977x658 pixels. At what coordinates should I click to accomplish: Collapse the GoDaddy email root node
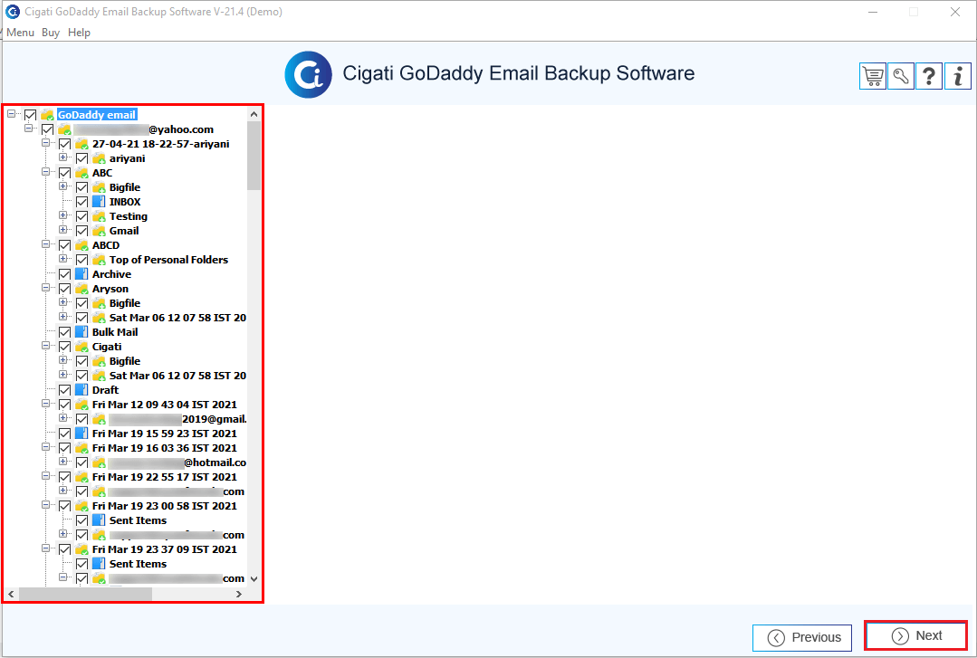tap(11, 114)
